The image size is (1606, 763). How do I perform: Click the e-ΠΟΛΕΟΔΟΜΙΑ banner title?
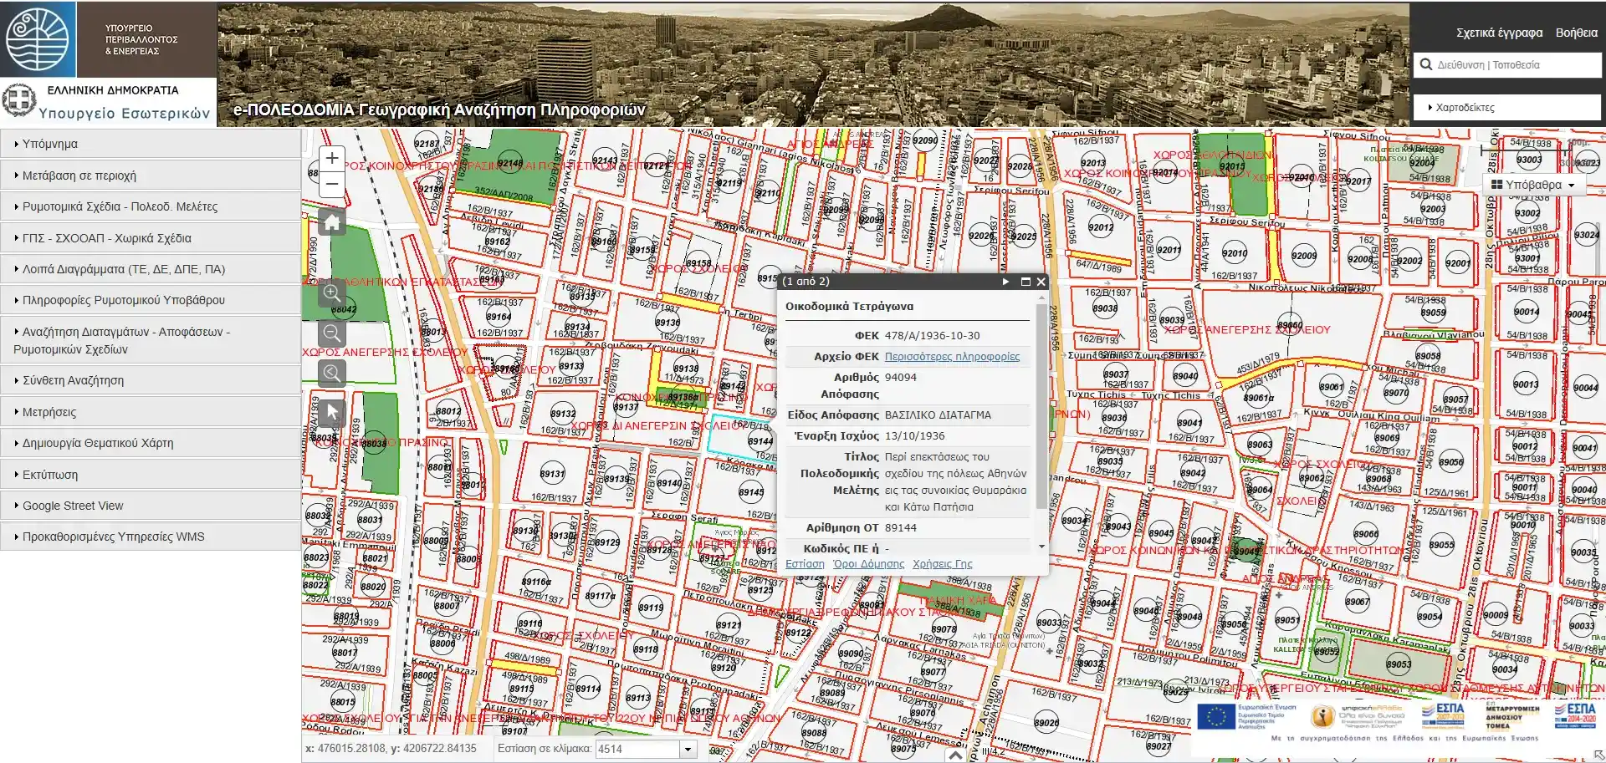click(439, 109)
